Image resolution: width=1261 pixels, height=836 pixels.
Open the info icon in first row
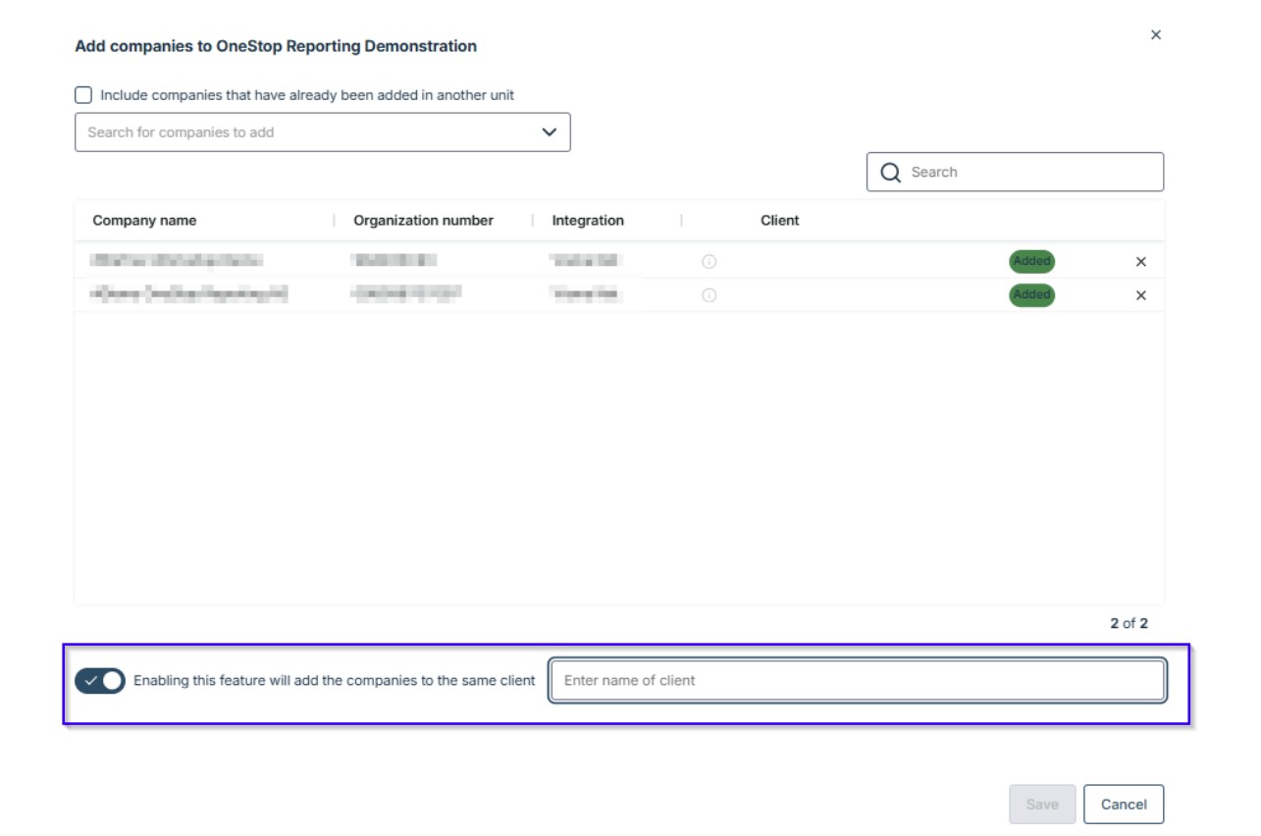(x=709, y=262)
